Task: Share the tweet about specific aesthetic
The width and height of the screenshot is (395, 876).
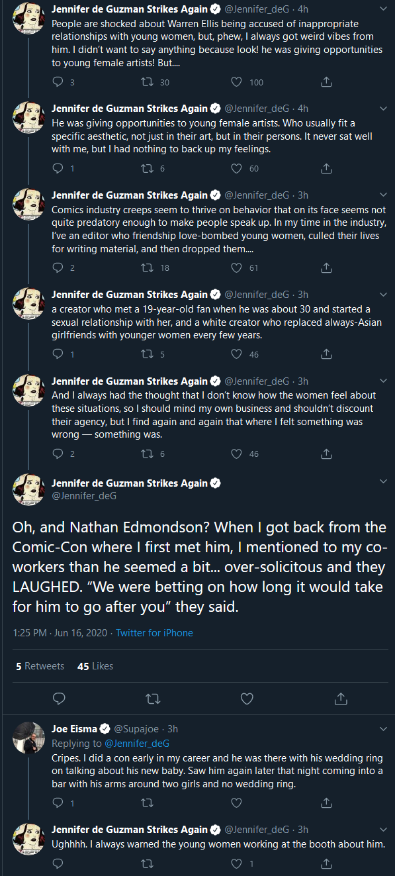Action: click(x=326, y=168)
